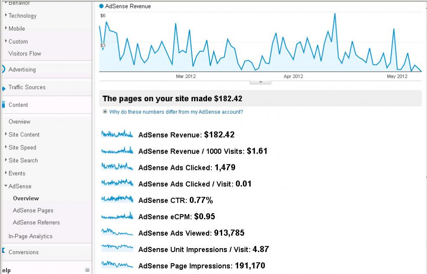Click the Advertising section icon

(3, 69)
